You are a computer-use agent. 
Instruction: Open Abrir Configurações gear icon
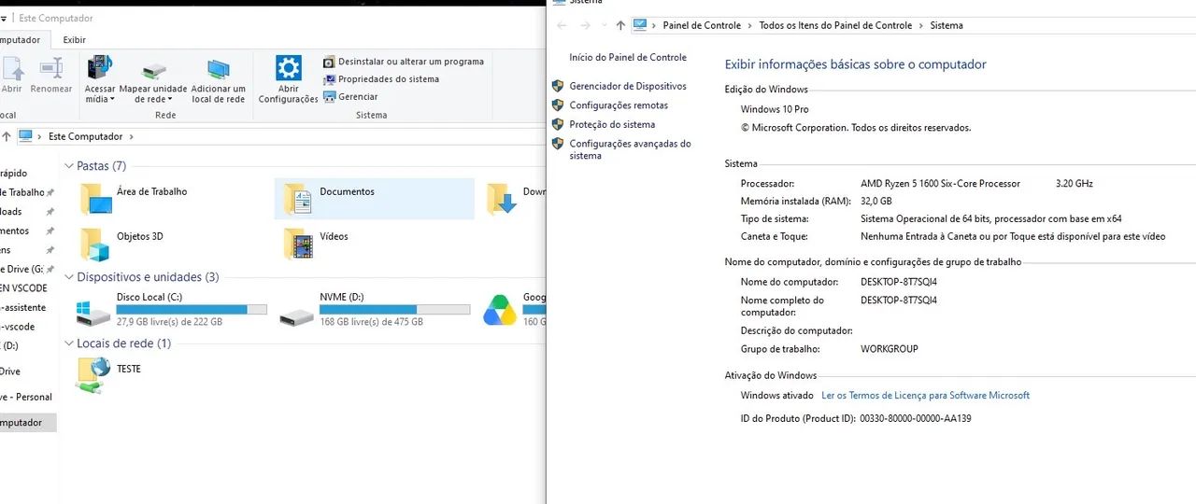(289, 68)
